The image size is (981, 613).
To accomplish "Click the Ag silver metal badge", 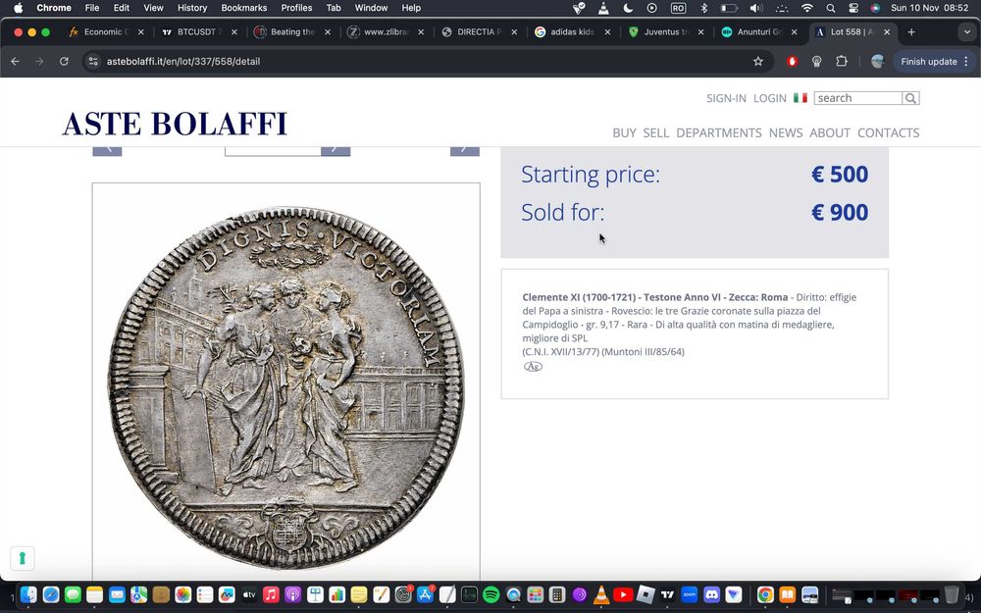I will [533, 367].
